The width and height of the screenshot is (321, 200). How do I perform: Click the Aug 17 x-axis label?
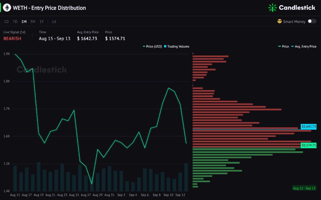[x=27, y=195]
